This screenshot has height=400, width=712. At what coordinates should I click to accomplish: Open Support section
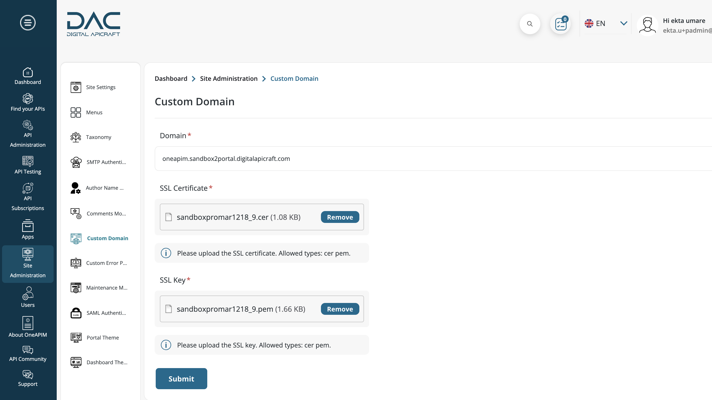tap(28, 378)
